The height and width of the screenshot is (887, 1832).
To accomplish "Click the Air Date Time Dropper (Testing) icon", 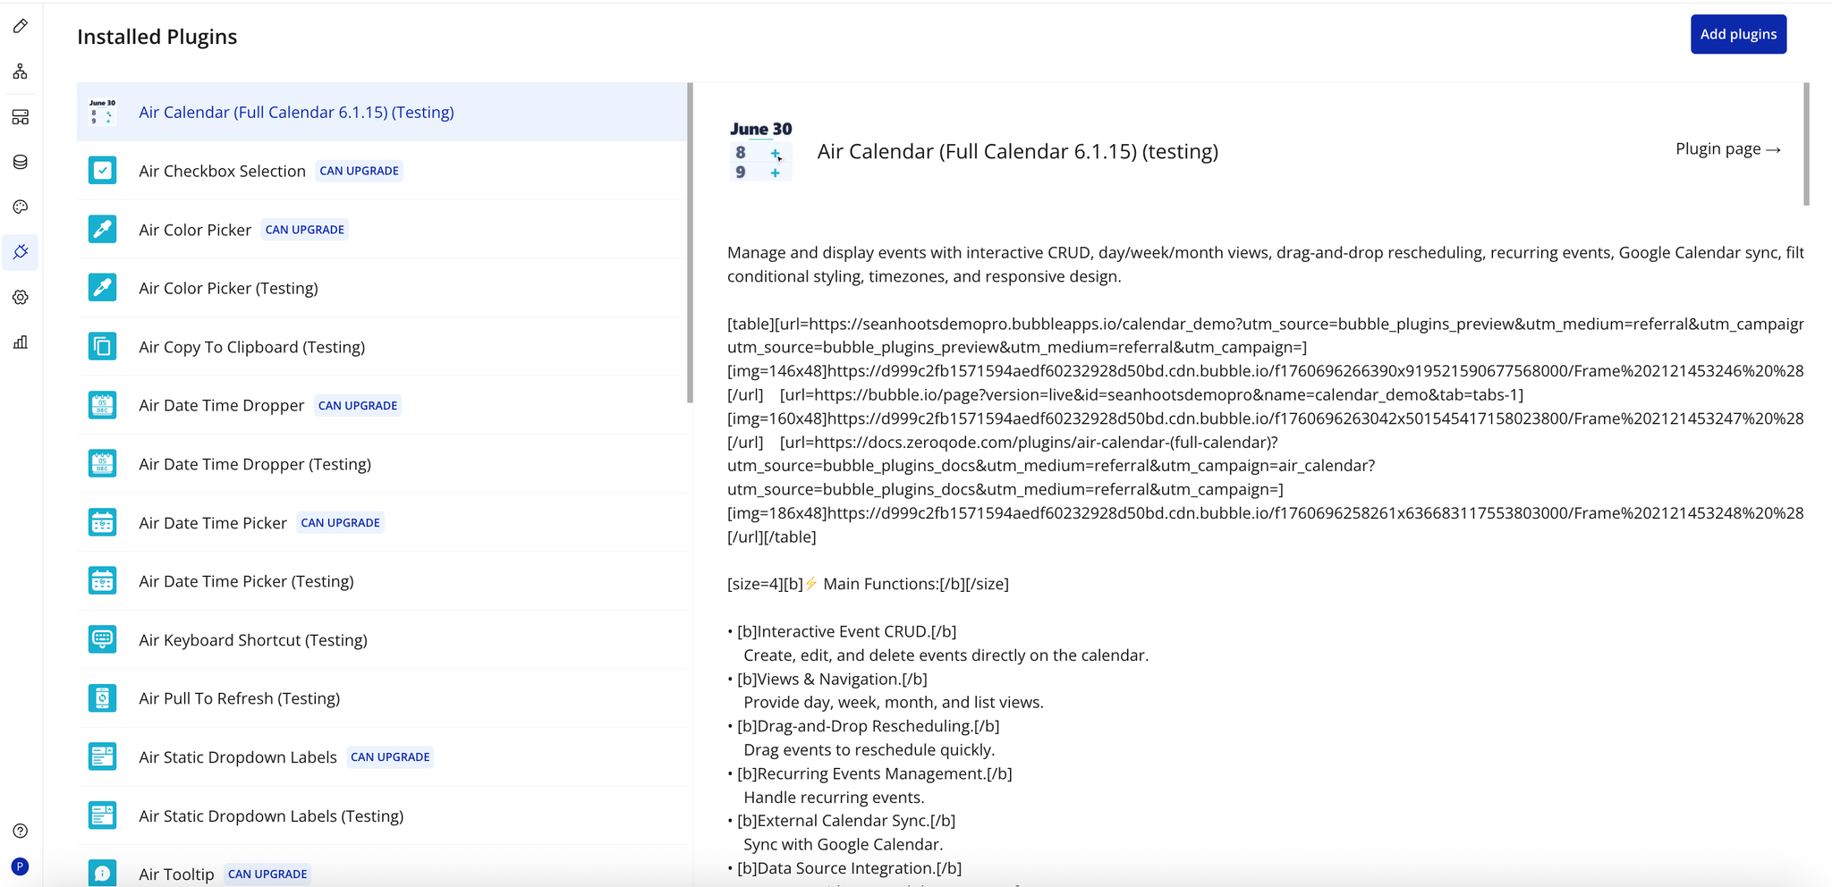I will (x=103, y=463).
